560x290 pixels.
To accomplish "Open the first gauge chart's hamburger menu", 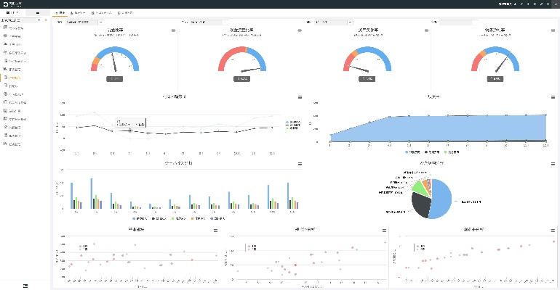I will [173, 30].
